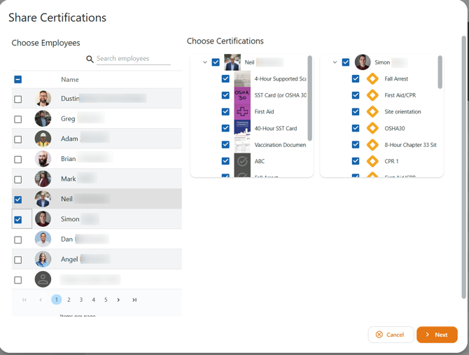
Task: Click Brian's profile avatar
Action: coord(43,158)
